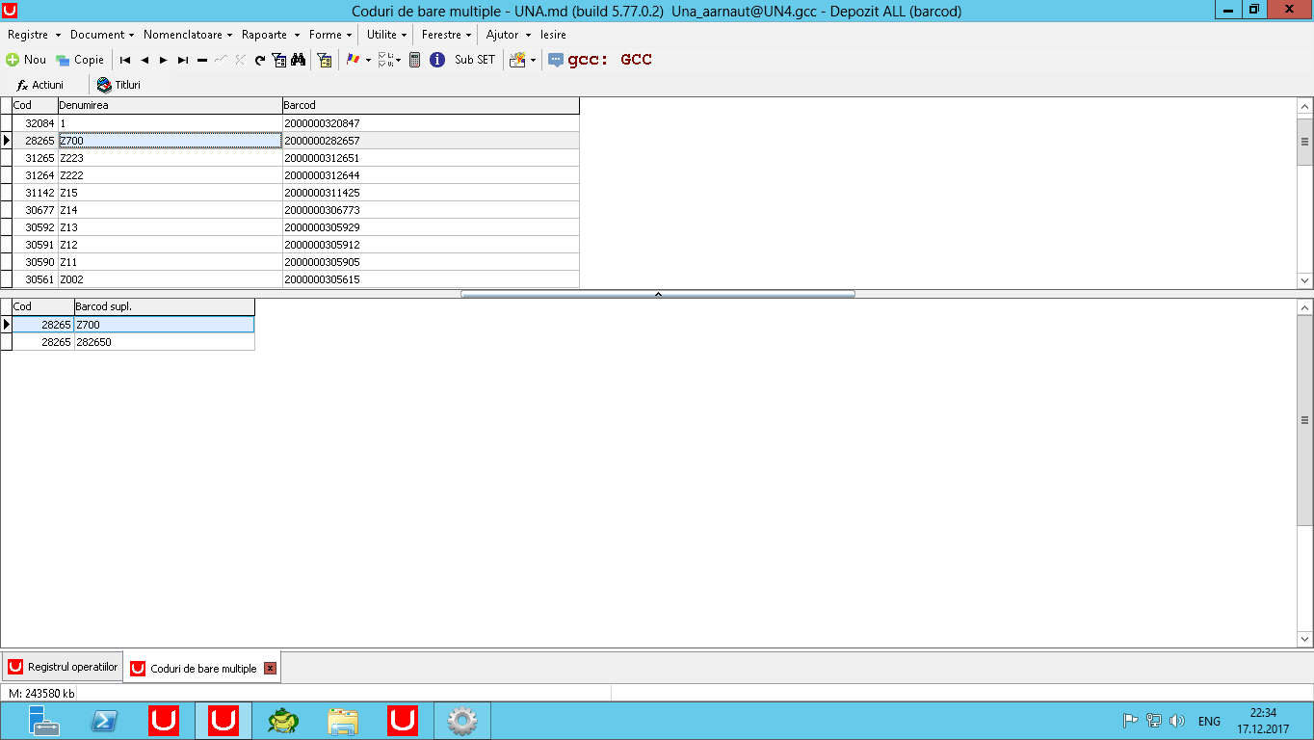Click lower grid scrollbar thumb
The image size is (1314, 740).
(x=1305, y=420)
